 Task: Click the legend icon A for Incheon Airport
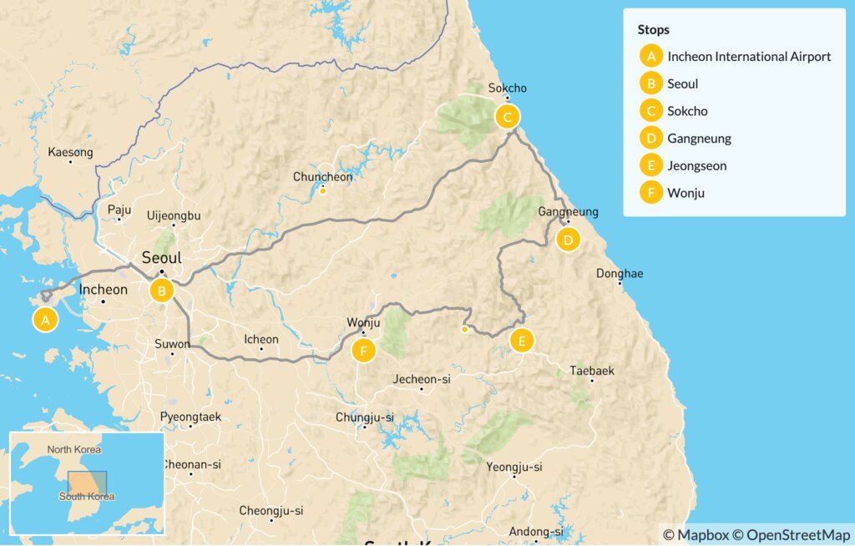(650, 57)
